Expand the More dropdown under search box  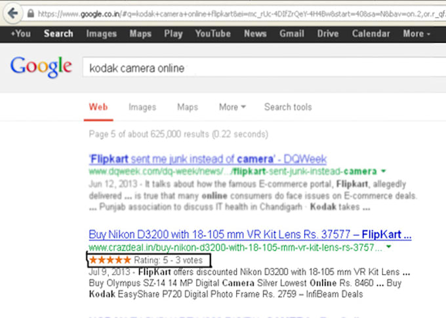232,108
